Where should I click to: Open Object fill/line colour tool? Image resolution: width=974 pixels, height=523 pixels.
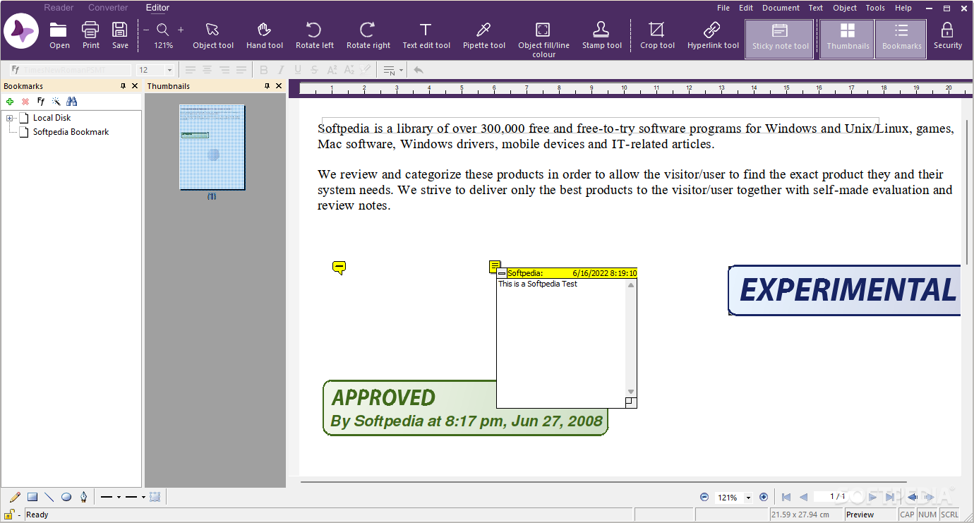pyautogui.click(x=543, y=39)
